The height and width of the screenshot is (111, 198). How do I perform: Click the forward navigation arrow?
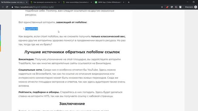[x=3, y=7]
